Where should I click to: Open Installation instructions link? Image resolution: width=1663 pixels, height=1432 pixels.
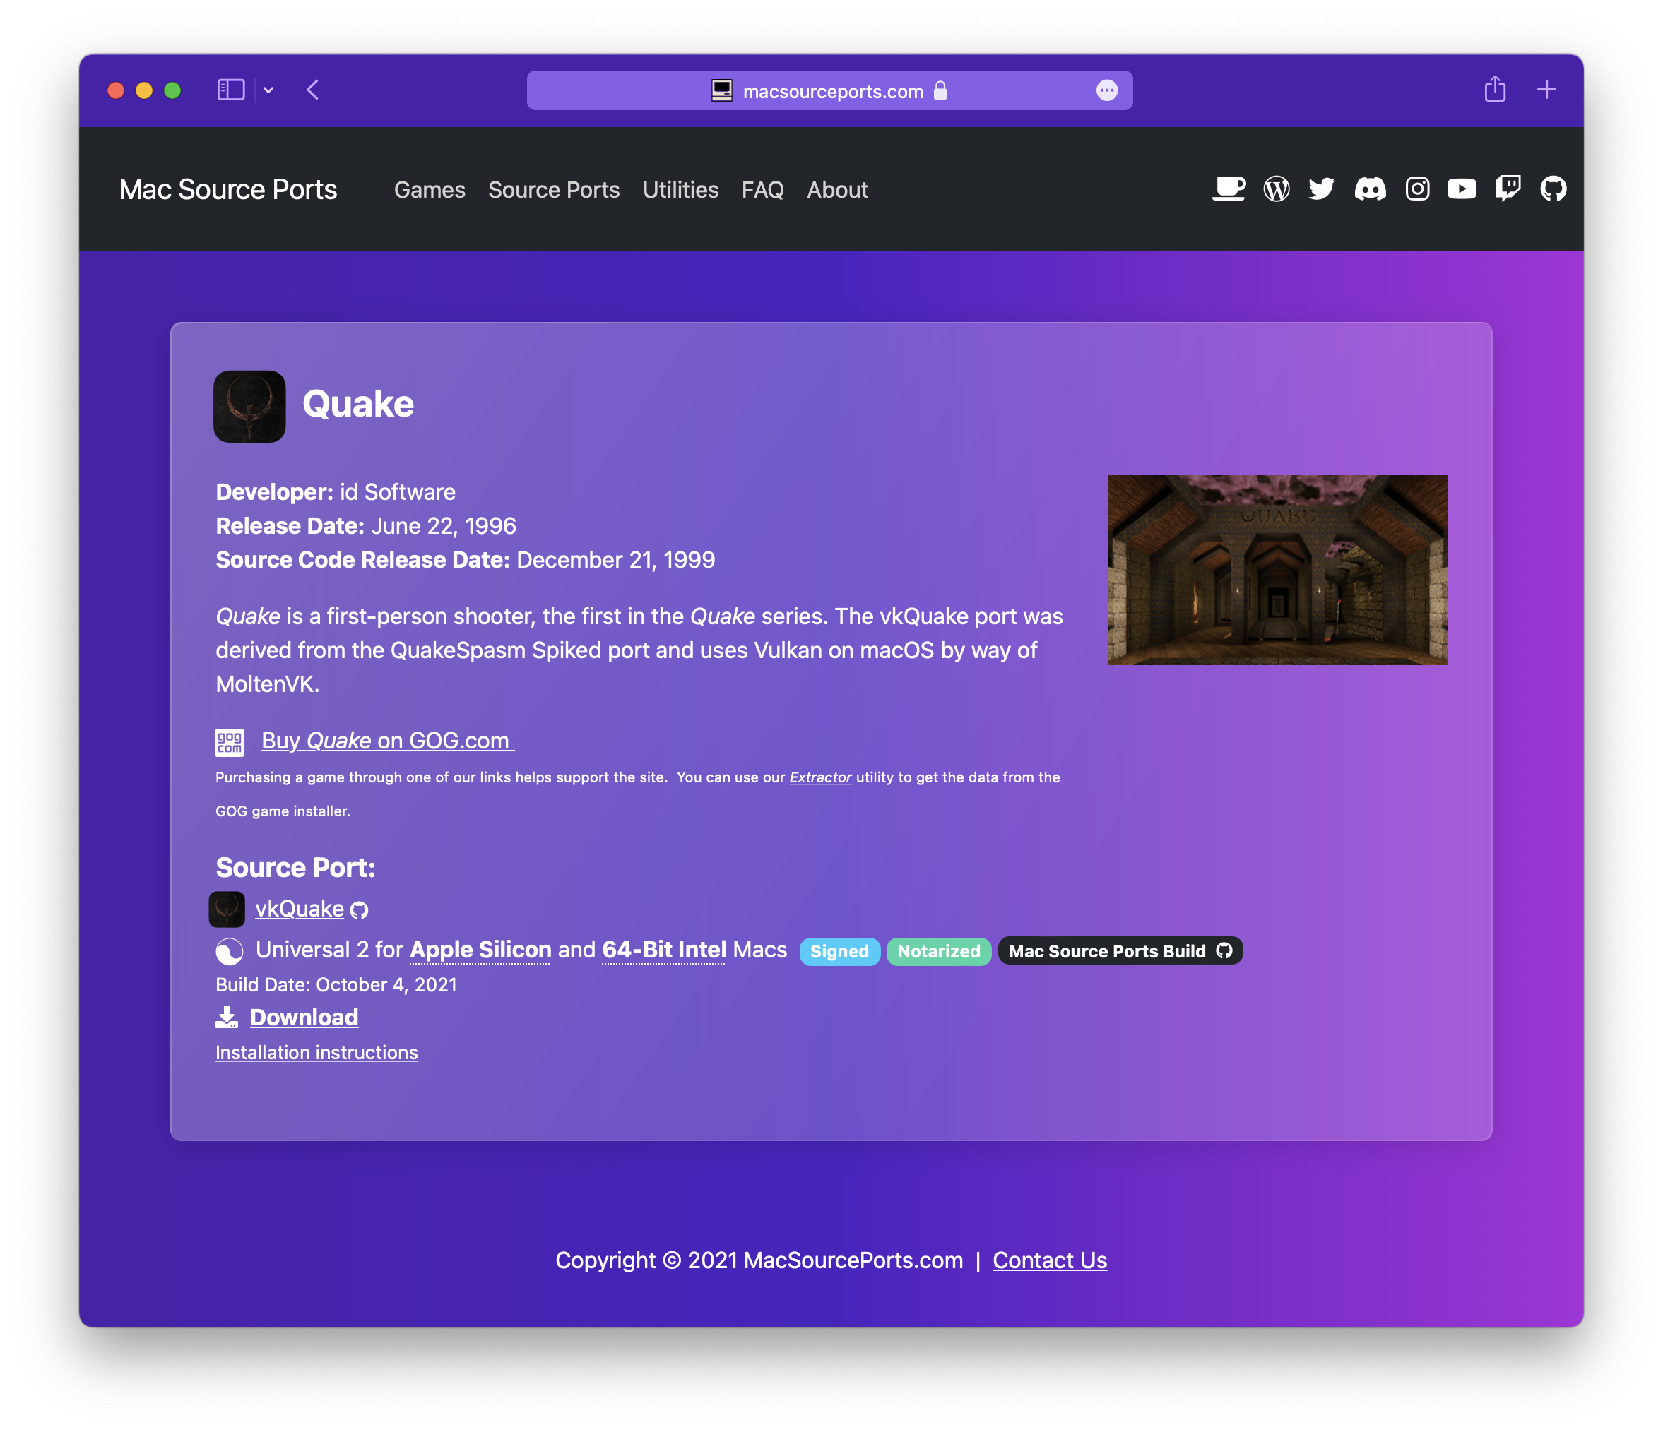pyautogui.click(x=315, y=1051)
